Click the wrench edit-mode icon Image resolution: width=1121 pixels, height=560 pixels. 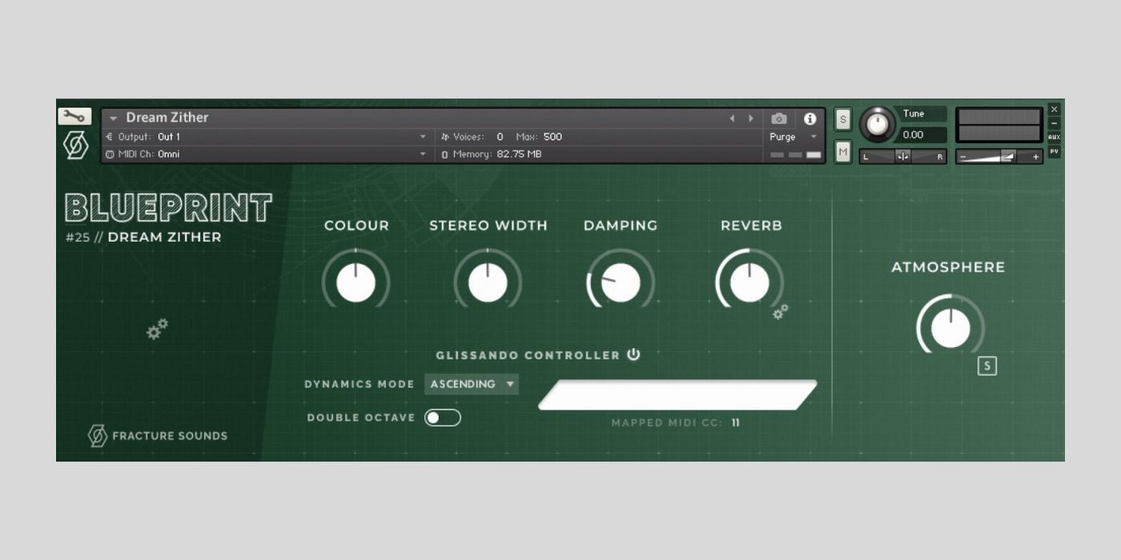coord(74,117)
